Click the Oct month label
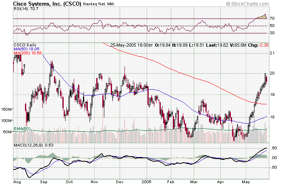The height and width of the screenshot is (186, 282). 69,182
